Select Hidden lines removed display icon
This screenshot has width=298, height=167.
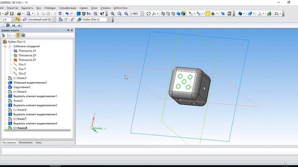168,13
